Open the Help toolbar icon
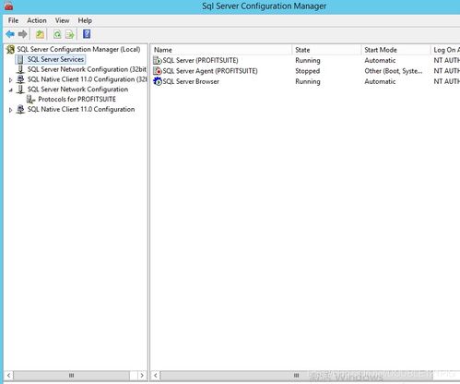 click(x=87, y=34)
